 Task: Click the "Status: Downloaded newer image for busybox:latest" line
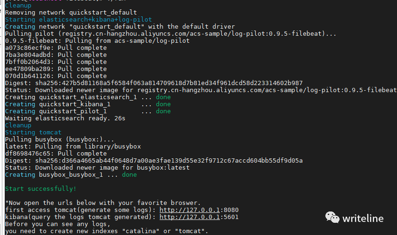[97, 168]
